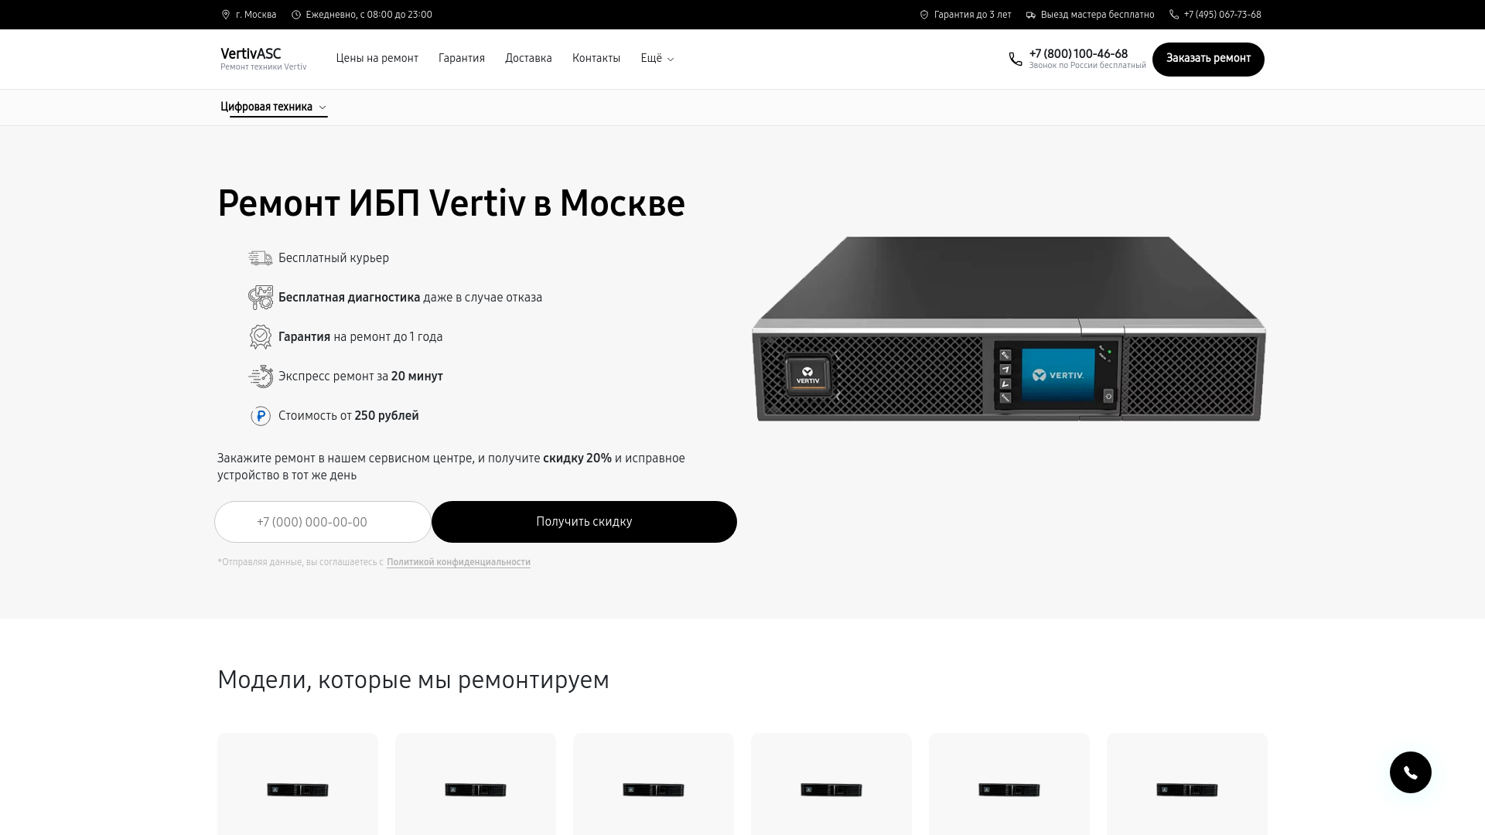Image resolution: width=1485 pixels, height=835 pixels.
Task: Open the fourth model card thumbnail
Action: [831, 789]
